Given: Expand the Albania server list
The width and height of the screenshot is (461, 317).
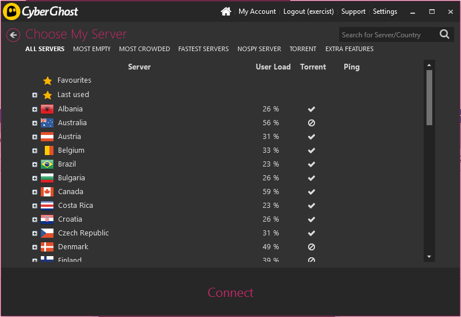Looking at the screenshot, I should (x=34, y=110).
